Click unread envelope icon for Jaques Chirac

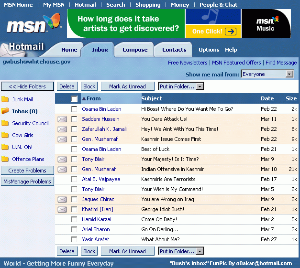pos(62,199)
